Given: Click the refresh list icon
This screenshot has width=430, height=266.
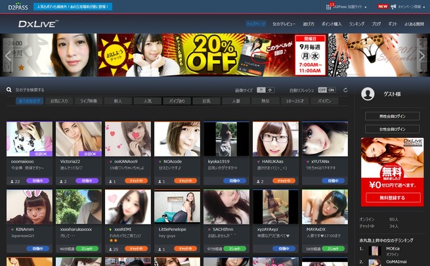Looking at the screenshot, I should (345, 90).
